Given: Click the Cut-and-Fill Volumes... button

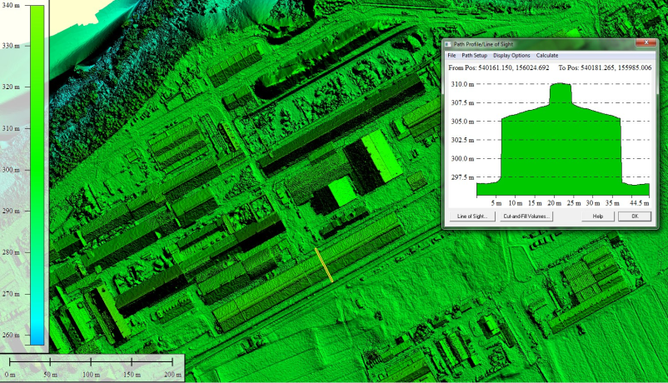Looking at the screenshot, I should tap(525, 216).
